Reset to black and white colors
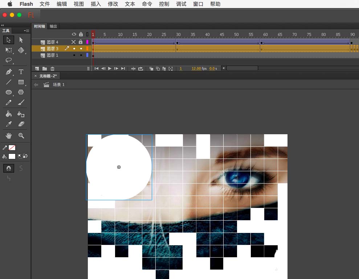The width and height of the screenshot is (359, 279). 20,156
